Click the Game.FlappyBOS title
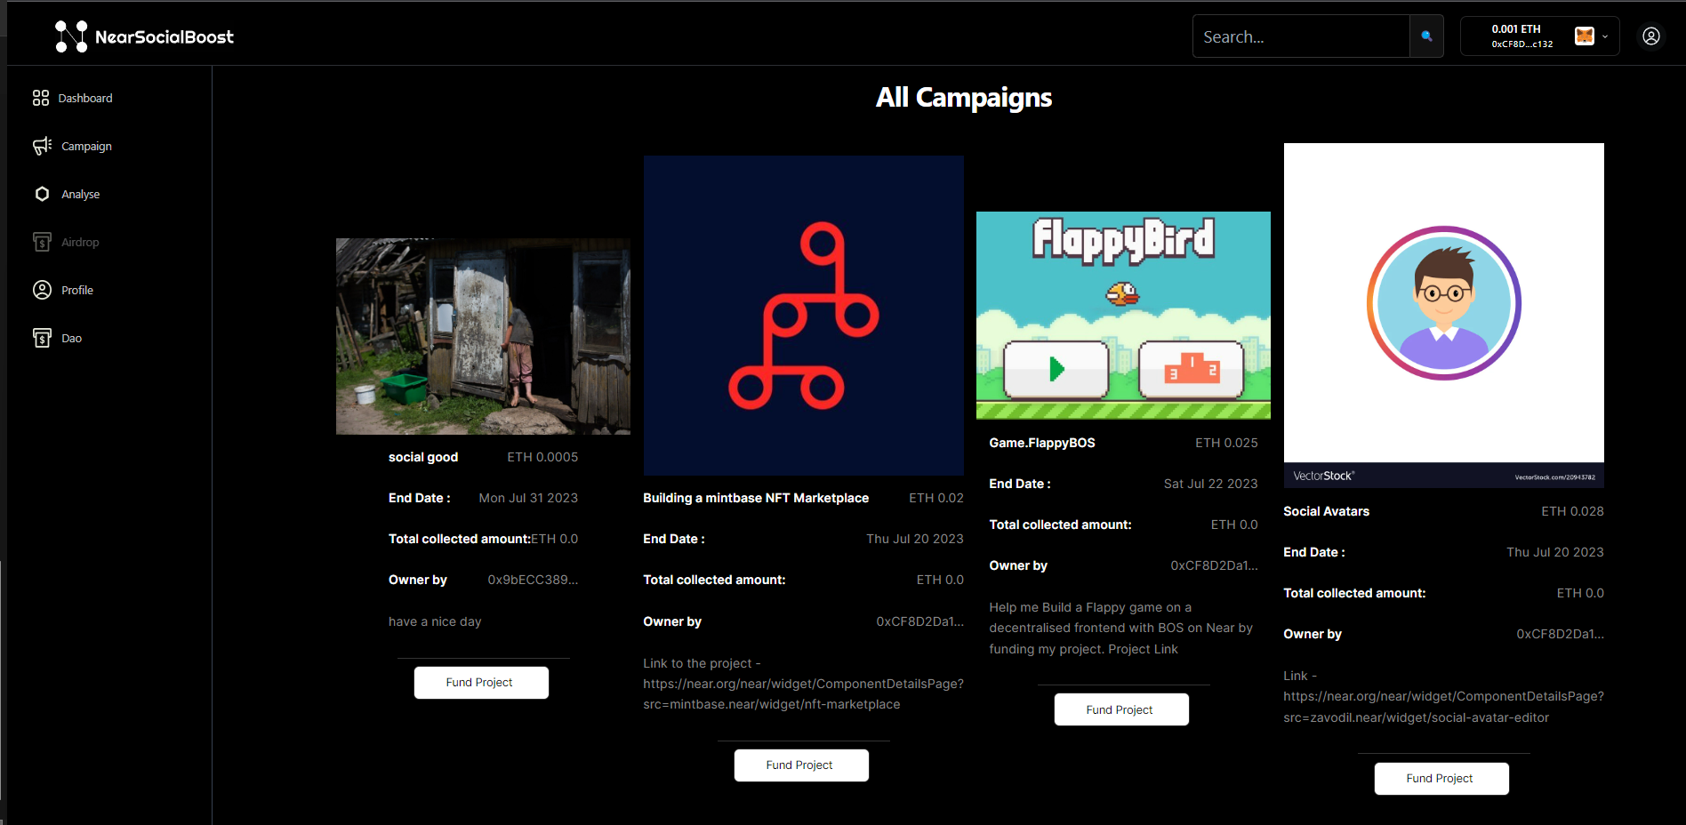Viewport: 1686px width, 825px height. [x=1042, y=443]
